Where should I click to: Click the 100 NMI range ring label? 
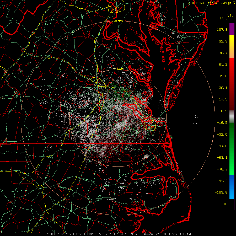118,21
